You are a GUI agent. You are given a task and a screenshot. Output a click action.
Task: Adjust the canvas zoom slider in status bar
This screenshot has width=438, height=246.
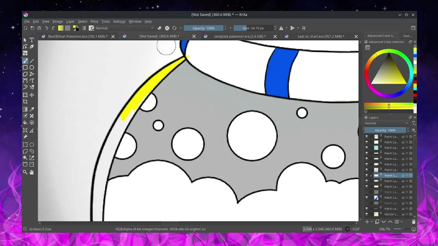pos(402,229)
